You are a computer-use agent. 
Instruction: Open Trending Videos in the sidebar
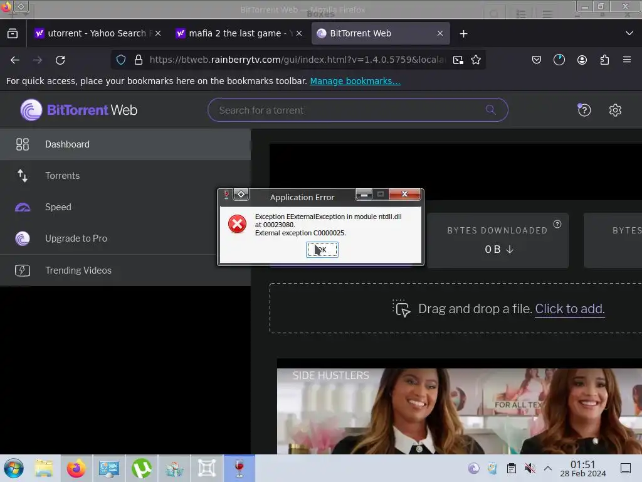point(125,270)
